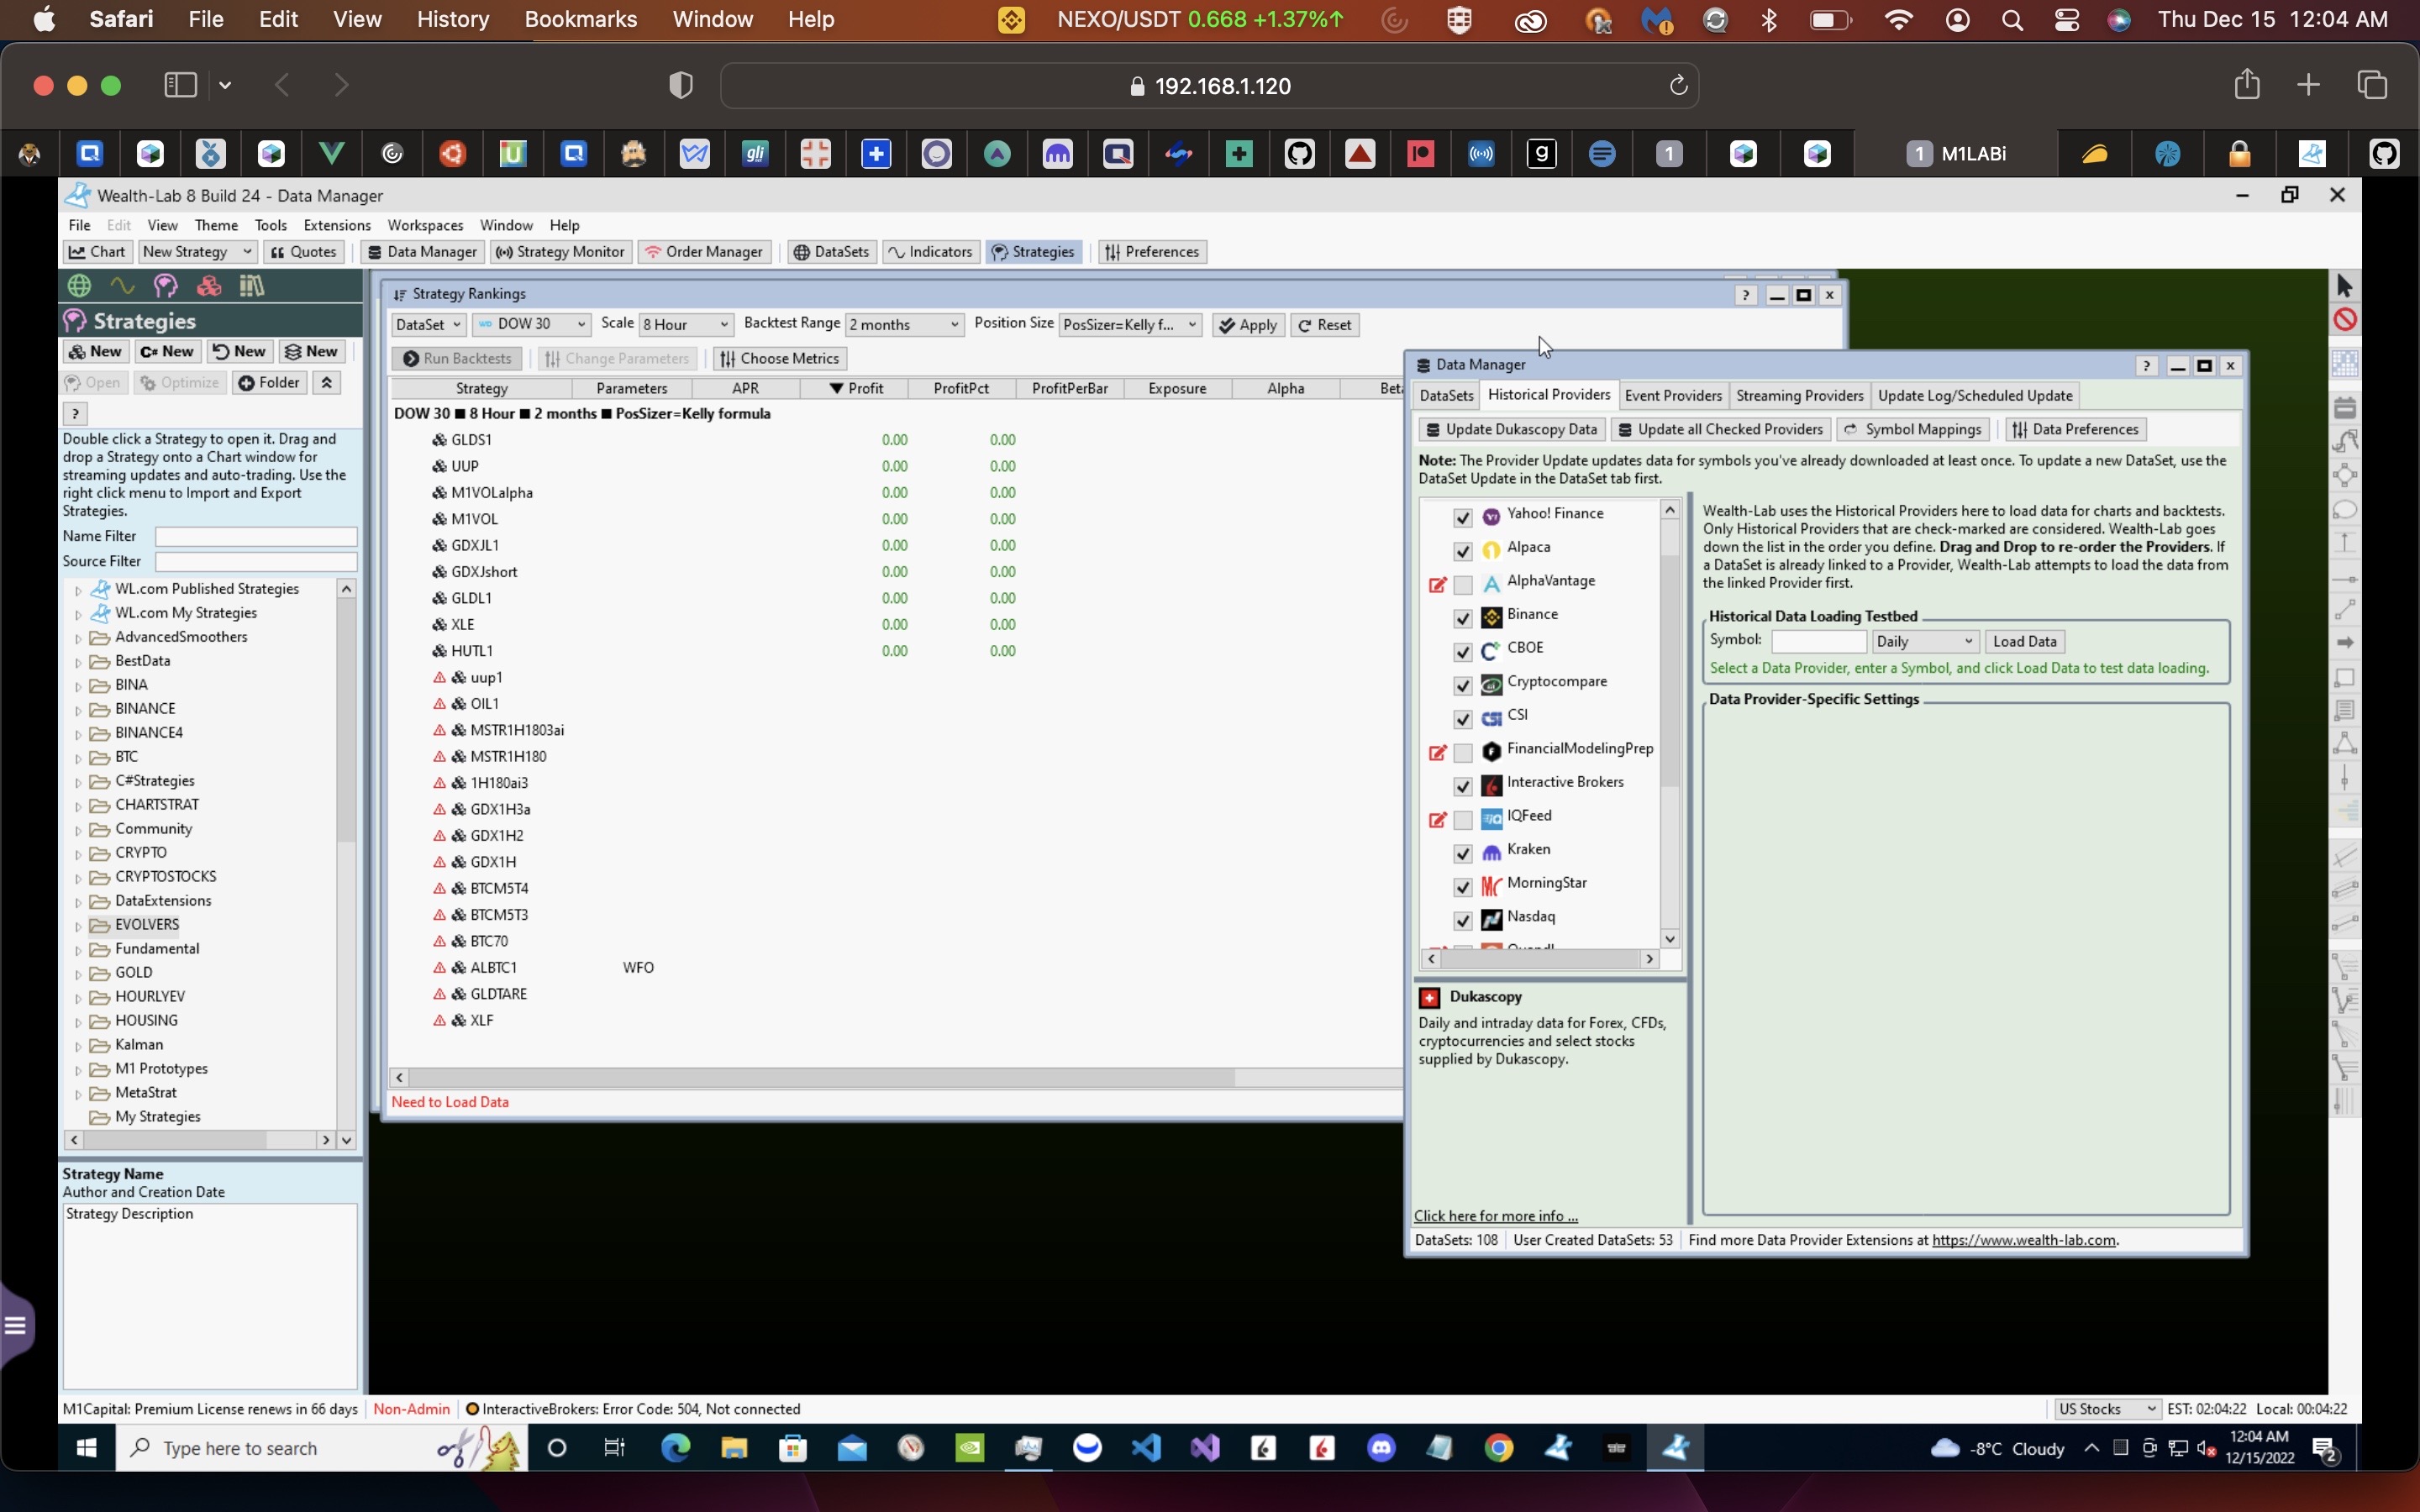
Task: Expand the CRYPTO strategies folder
Action: tap(78, 854)
